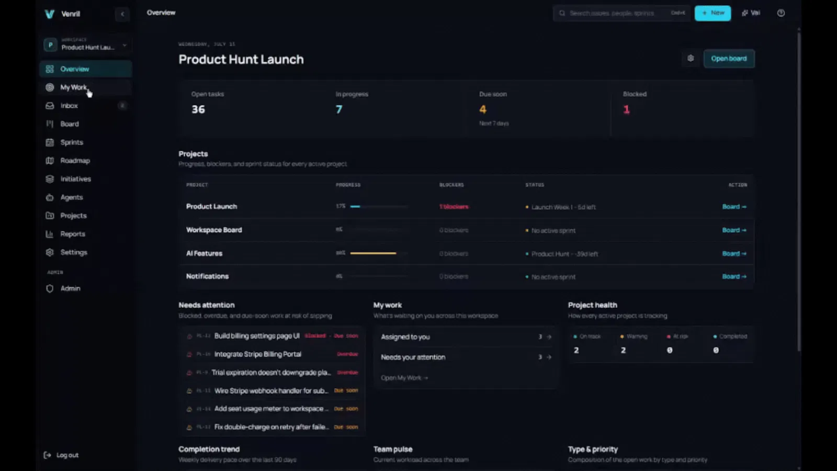
Task: Click the search magnifier icon
Action: (562, 13)
